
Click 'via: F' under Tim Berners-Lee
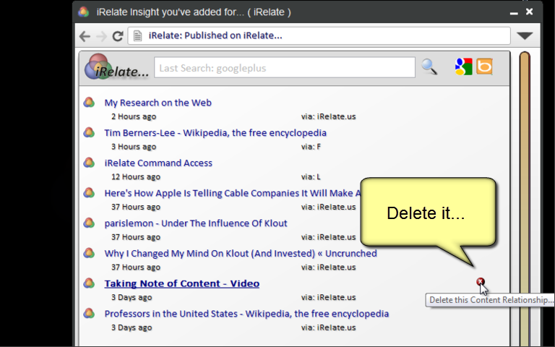click(311, 147)
